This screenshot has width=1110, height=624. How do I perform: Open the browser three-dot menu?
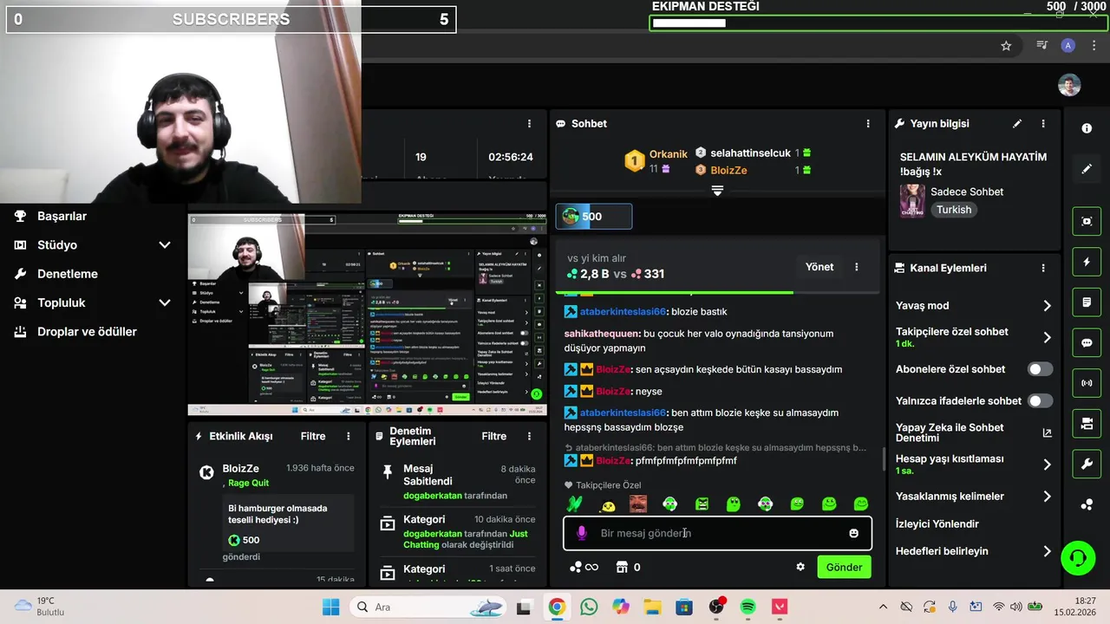click(1094, 46)
